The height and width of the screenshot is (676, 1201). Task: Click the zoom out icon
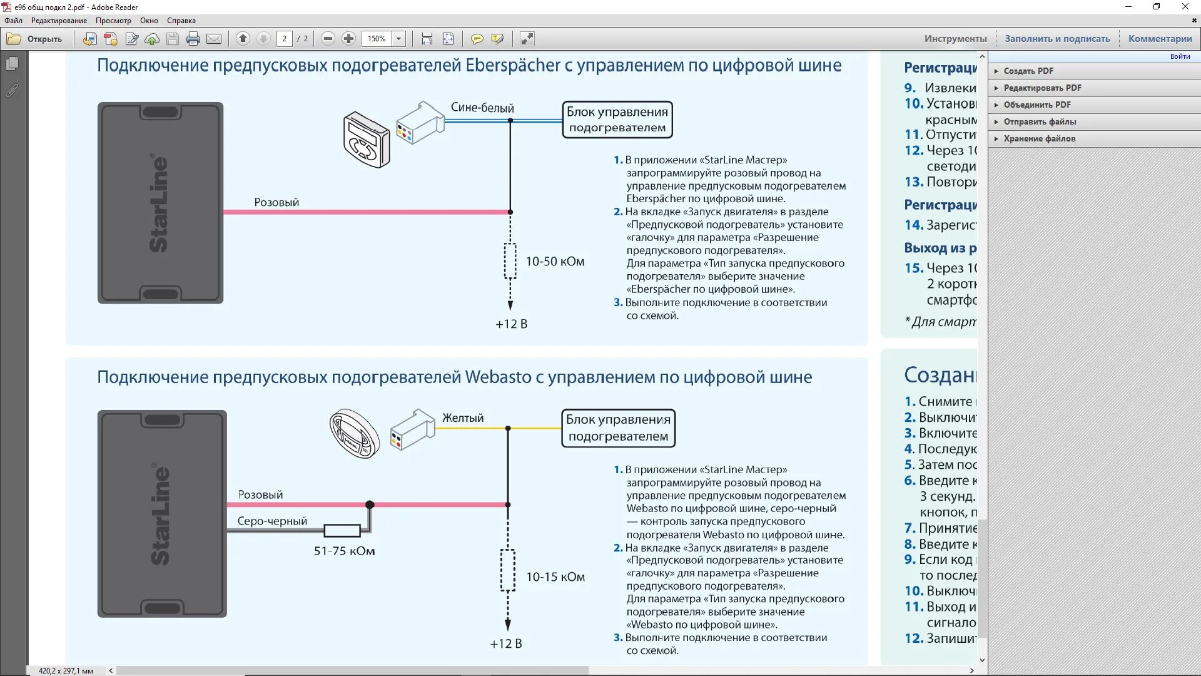click(328, 39)
